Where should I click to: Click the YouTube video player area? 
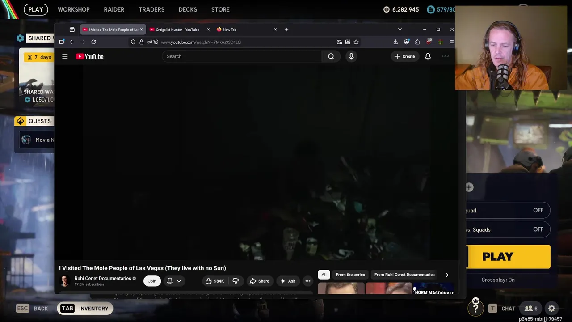257,163
